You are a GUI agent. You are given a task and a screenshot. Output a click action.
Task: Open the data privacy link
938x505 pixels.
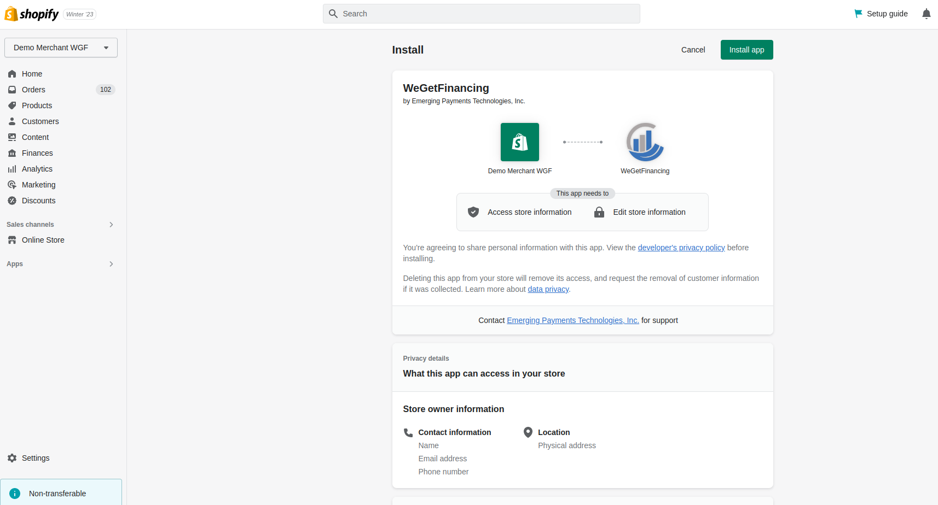(x=548, y=289)
